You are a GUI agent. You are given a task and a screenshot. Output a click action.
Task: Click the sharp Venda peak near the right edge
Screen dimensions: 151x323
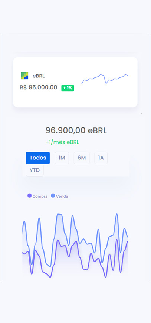coord(117,214)
